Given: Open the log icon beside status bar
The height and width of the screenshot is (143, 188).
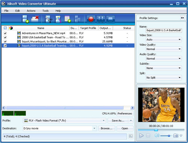Looking at the screenshot, I should tap(131, 136).
